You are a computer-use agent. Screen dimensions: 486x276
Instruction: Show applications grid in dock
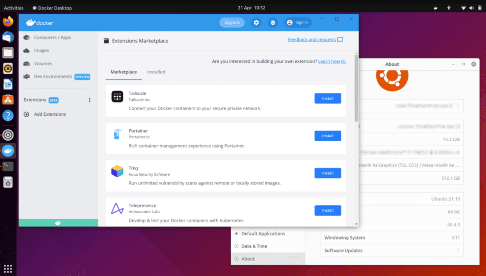[8, 268]
